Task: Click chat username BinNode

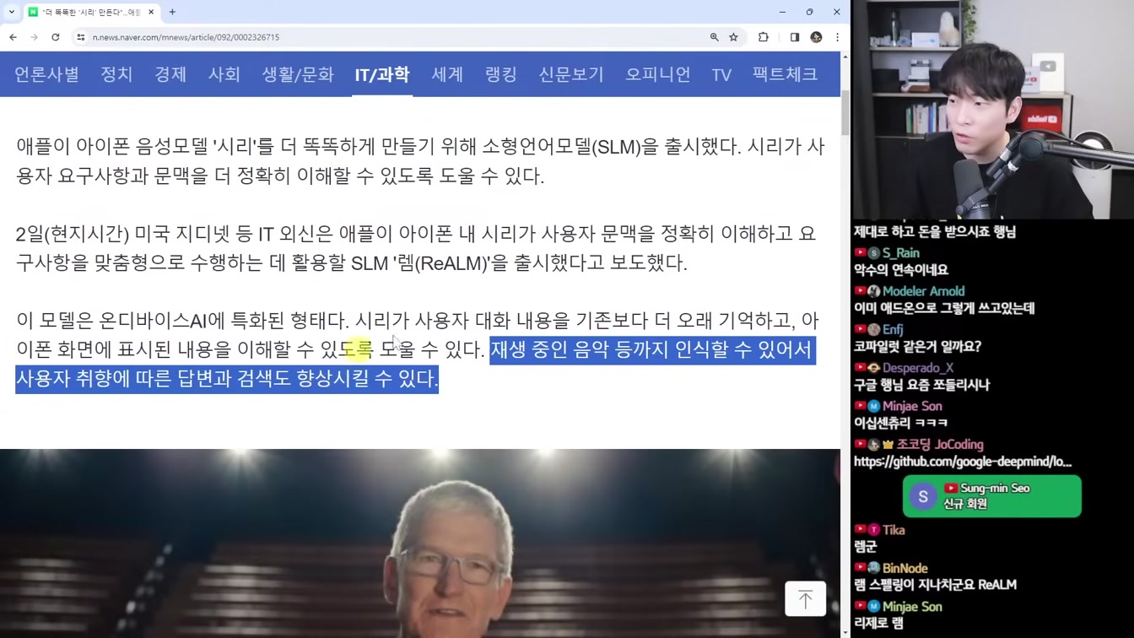Action: point(905,568)
